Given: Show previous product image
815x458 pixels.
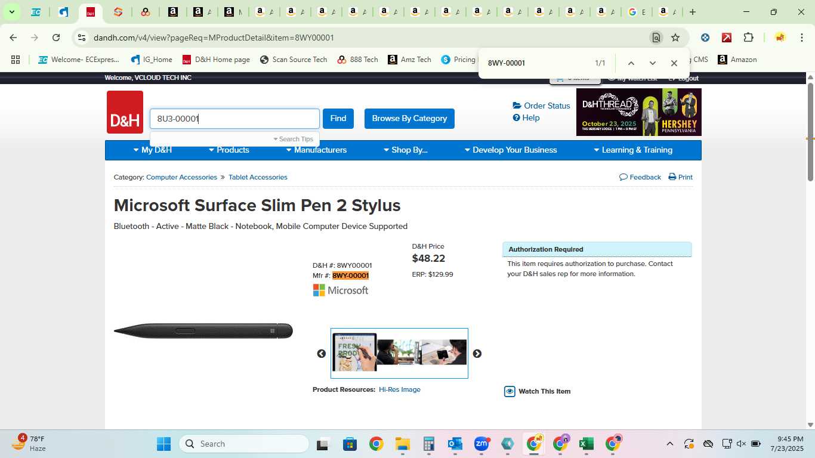Looking at the screenshot, I should pos(322,354).
